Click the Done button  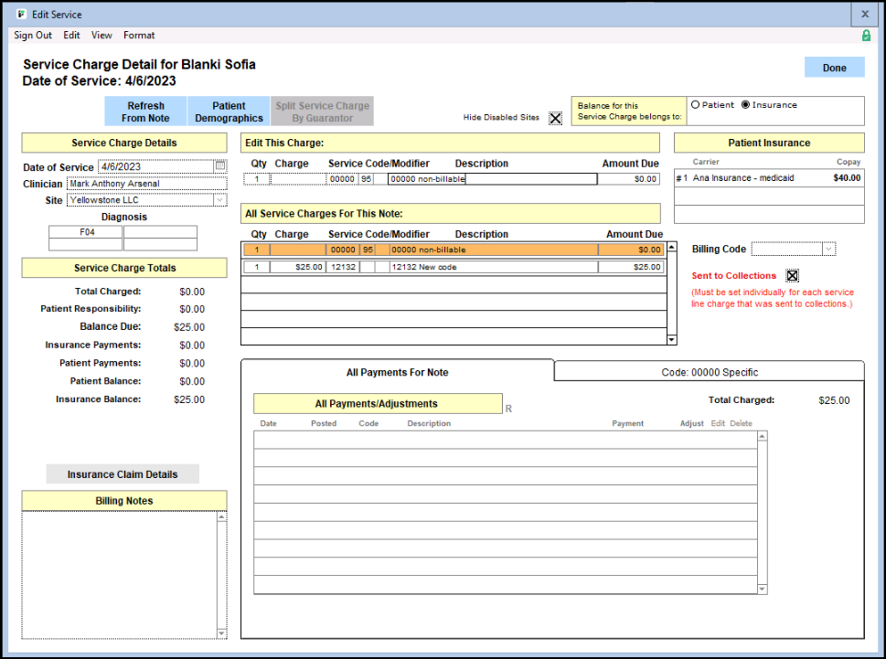[834, 68]
